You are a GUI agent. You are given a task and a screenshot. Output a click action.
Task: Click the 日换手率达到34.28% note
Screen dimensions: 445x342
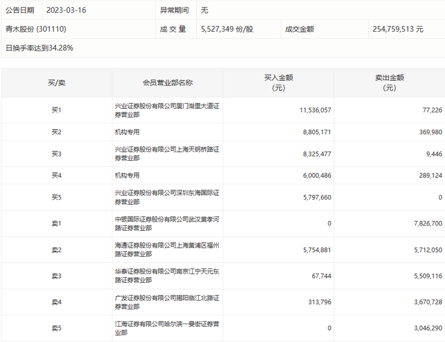pyautogui.click(x=39, y=48)
